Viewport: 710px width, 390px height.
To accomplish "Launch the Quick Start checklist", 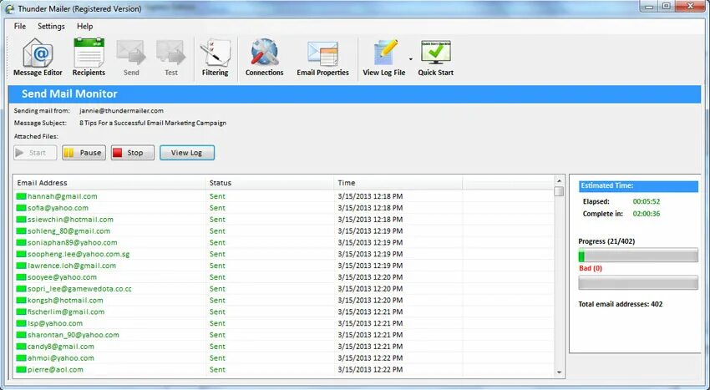I will coord(435,57).
